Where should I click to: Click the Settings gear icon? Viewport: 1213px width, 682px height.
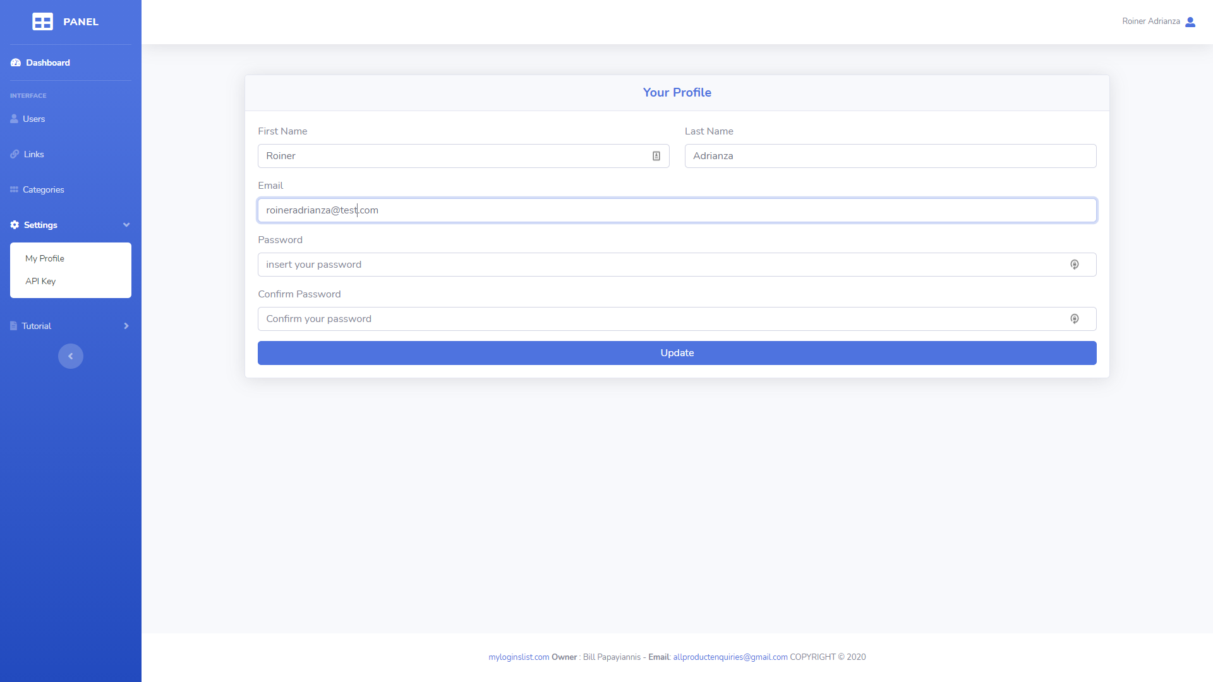click(x=15, y=225)
